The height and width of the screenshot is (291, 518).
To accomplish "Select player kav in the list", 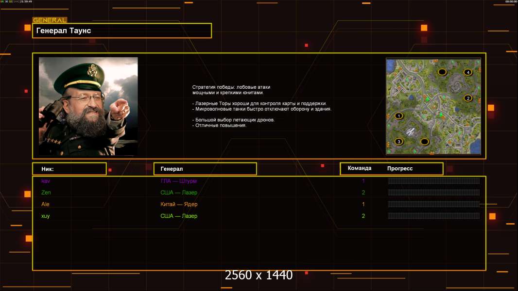I will [x=46, y=181].
